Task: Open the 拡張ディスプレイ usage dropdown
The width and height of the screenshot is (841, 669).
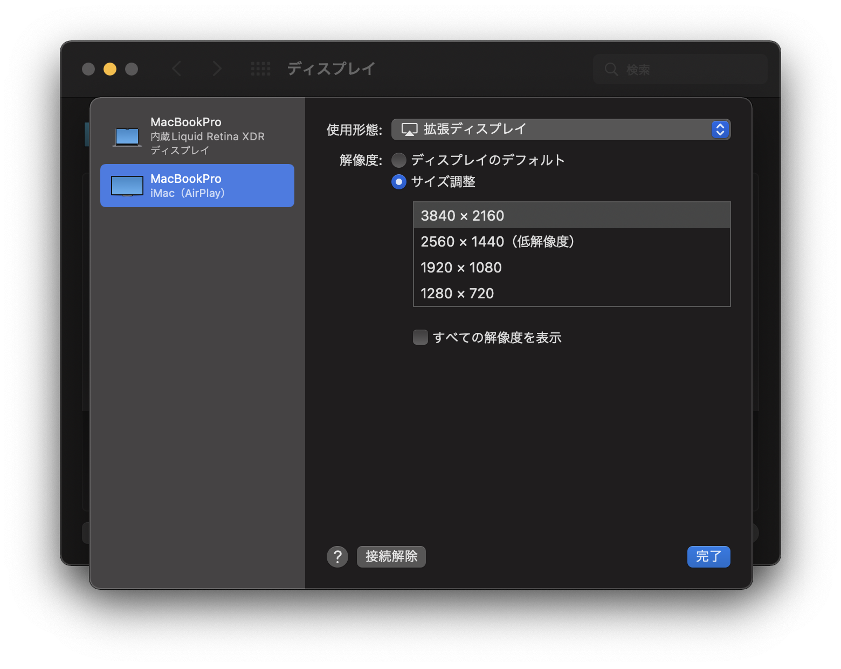Action: point(561,129)
